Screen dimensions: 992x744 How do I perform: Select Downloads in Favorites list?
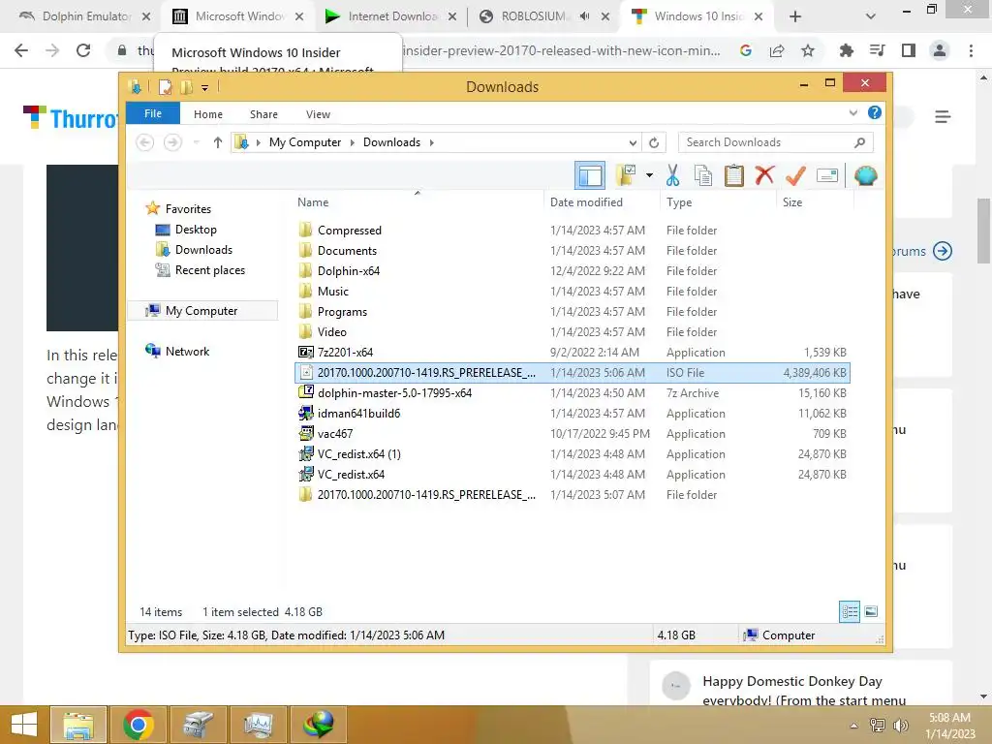click(203, 250)
